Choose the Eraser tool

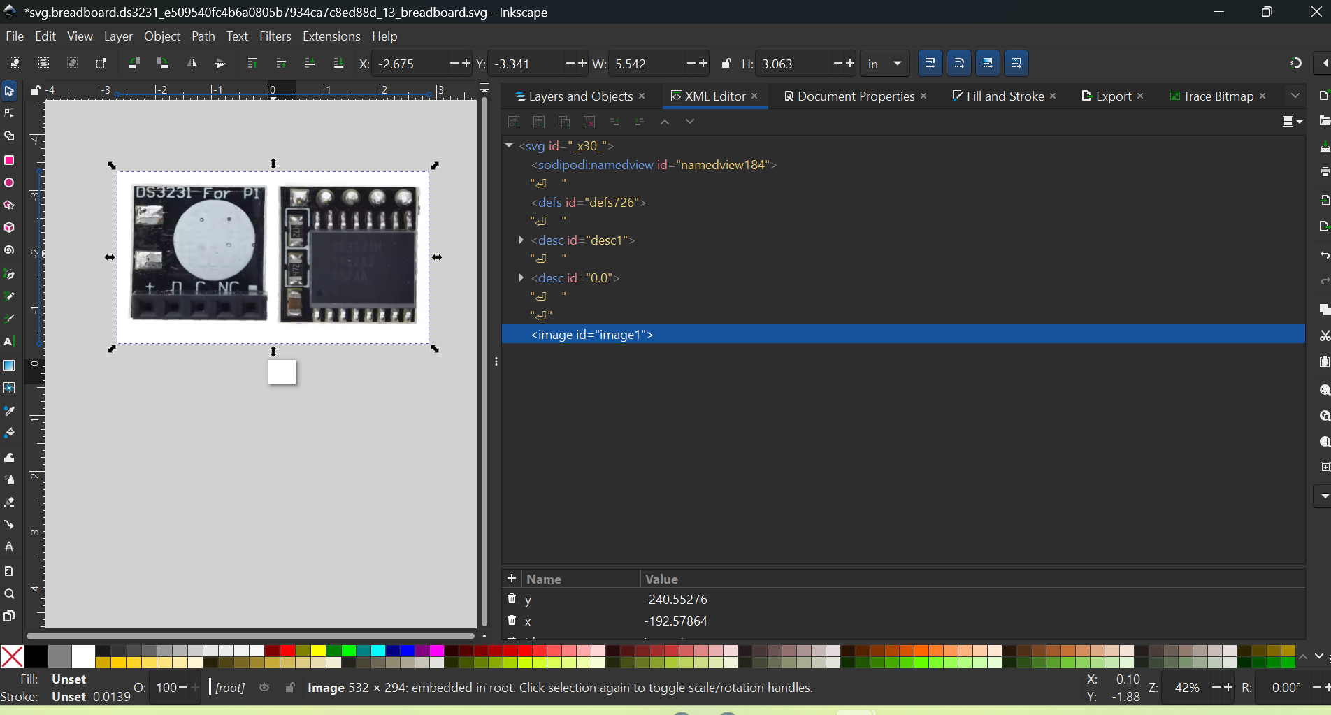click(9, 503)
